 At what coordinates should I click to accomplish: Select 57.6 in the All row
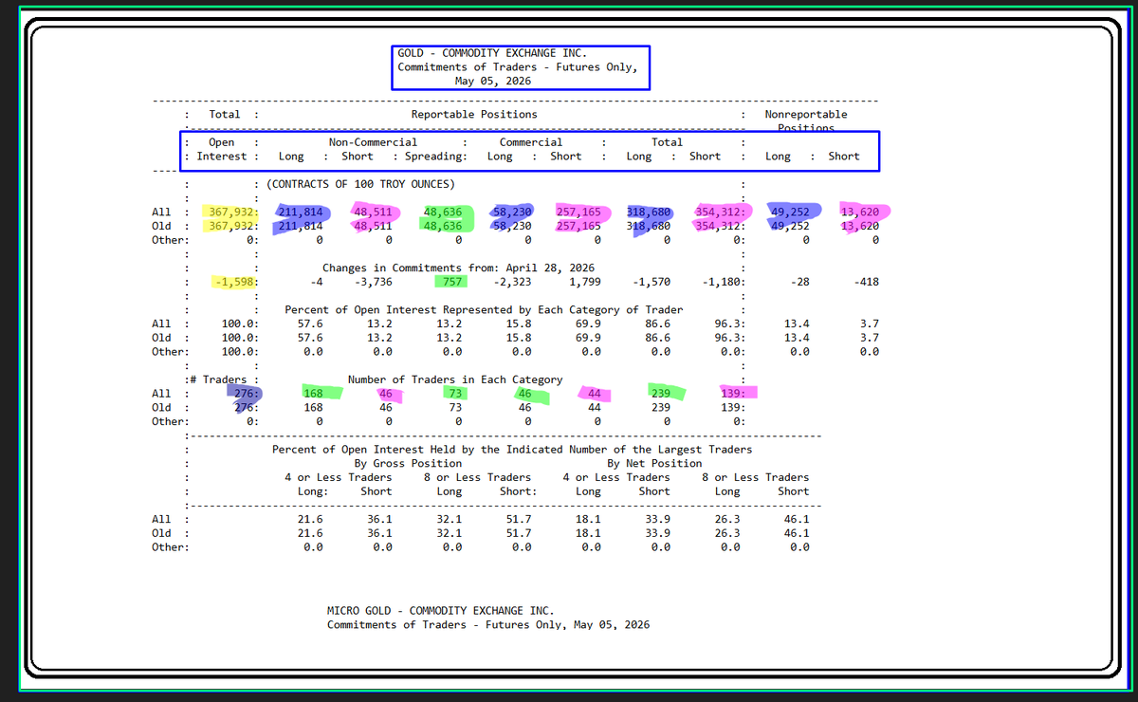(310, 324)
